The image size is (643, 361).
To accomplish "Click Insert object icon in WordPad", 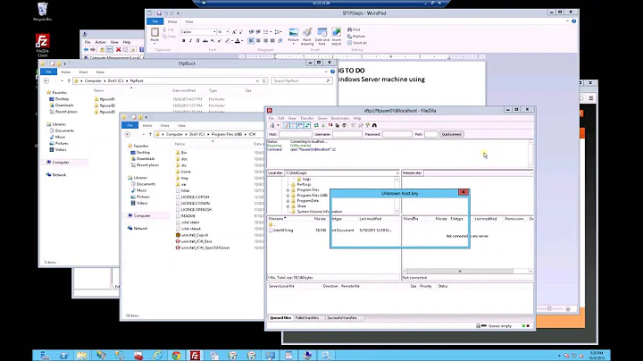I will coord(337,36).
